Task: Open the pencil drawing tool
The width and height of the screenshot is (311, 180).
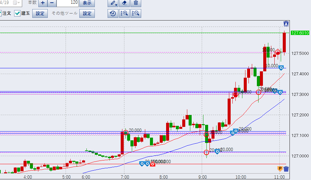Action: click(113, 3)
